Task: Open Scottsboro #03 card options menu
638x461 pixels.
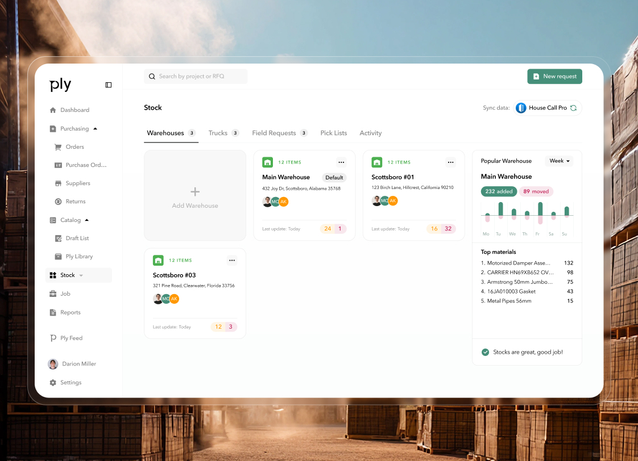Action: [232, 261]
